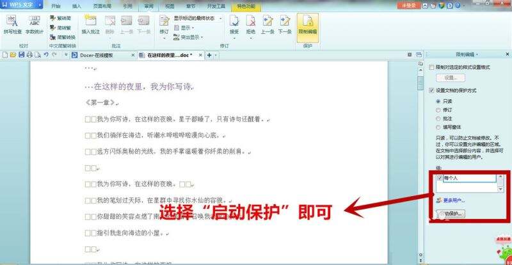The height and width of the screenshot is (265, 512).
Task: Open the 更多用户... link
Action: point(454,200)
